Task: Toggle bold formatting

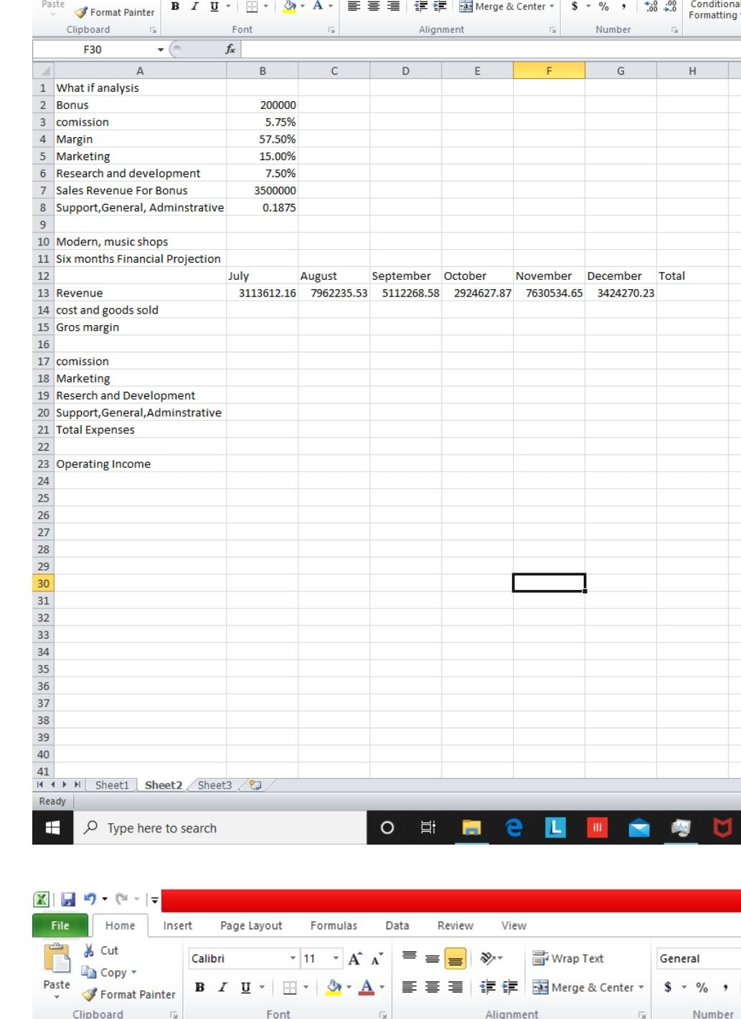Action: click(x=199, y=987)
